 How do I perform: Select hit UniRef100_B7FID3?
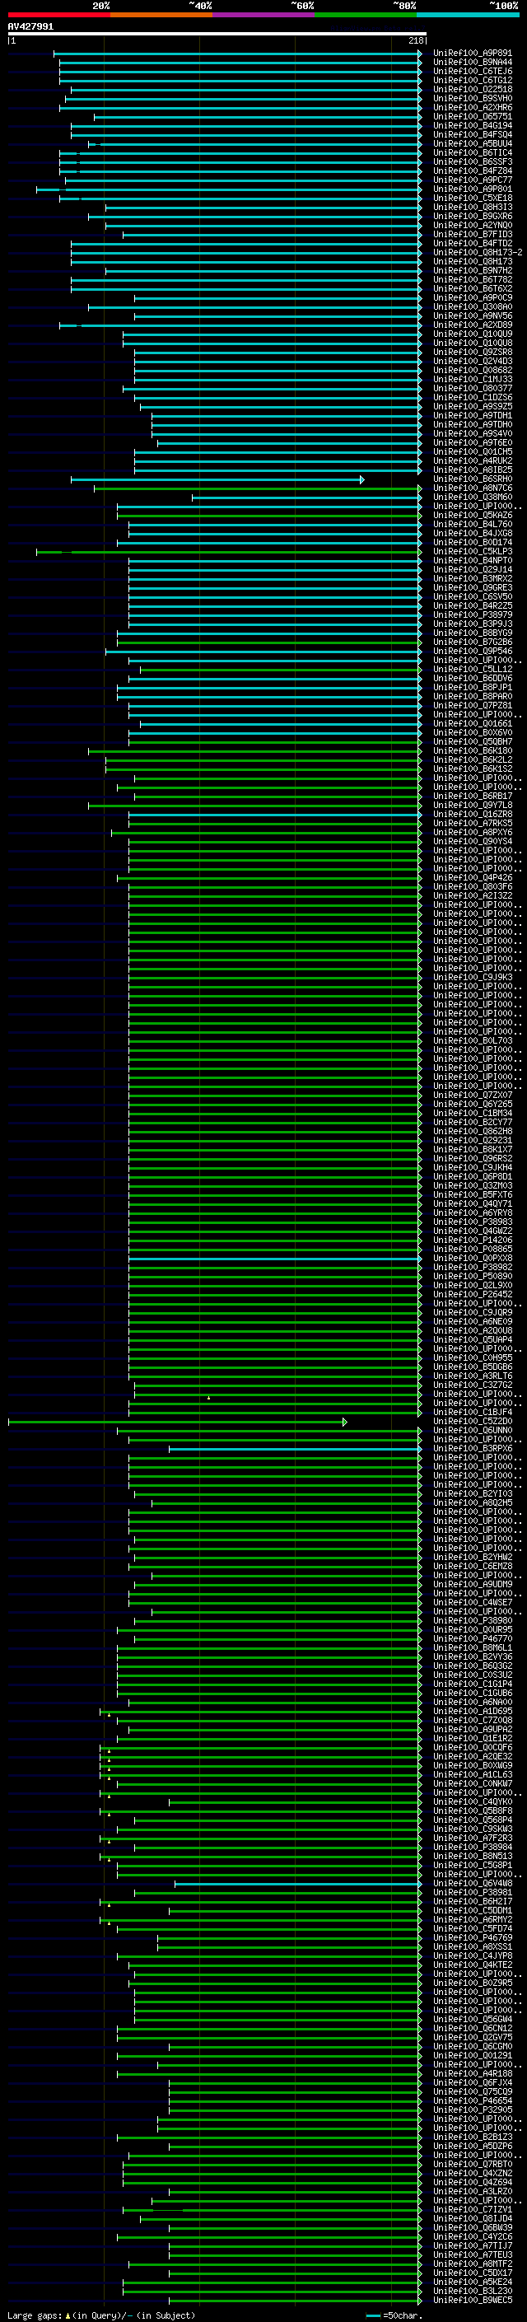472,235
